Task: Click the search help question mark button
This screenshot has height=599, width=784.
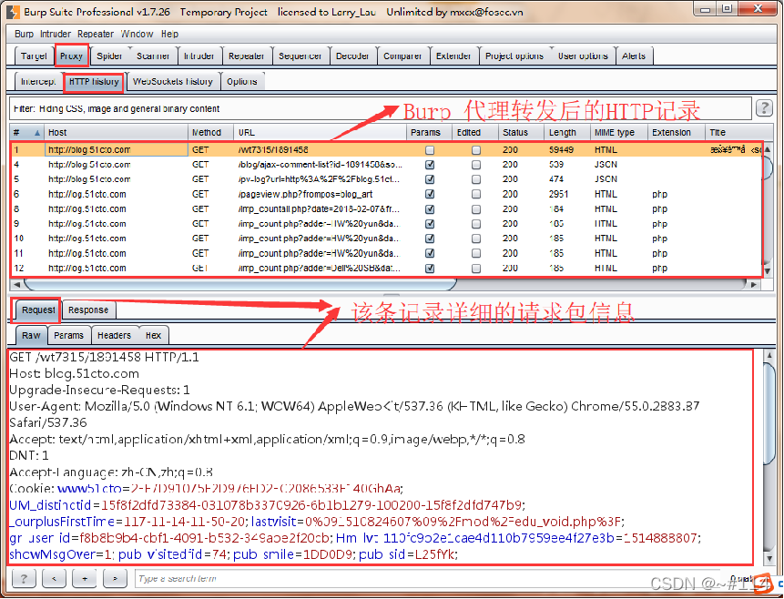Action: [23, 578]
